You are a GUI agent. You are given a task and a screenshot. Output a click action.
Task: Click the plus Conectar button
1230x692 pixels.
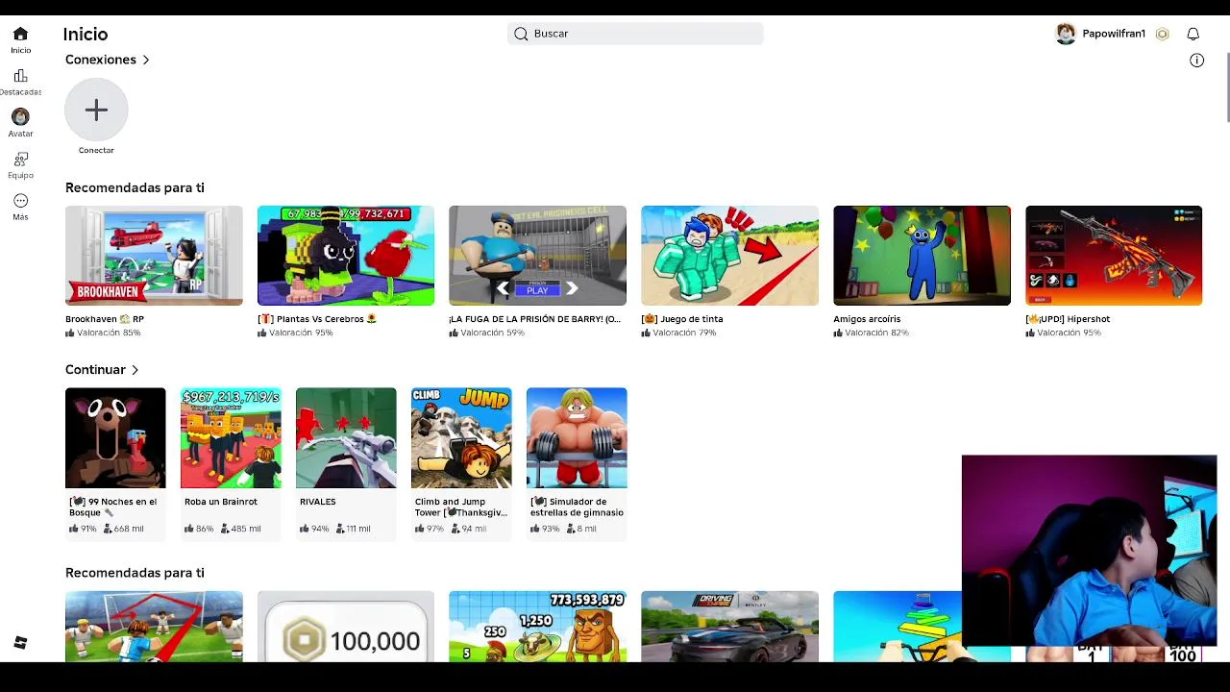pyautogui.click(x=96, y=110)
